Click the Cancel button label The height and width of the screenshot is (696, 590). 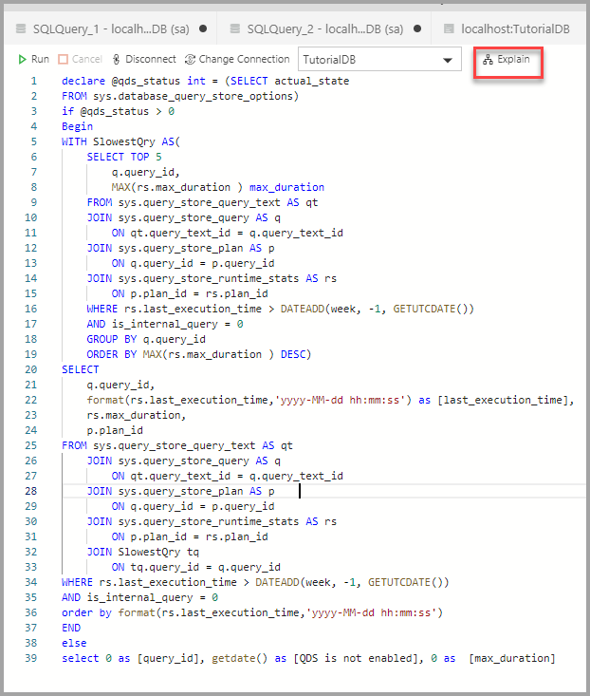[87, 59]
